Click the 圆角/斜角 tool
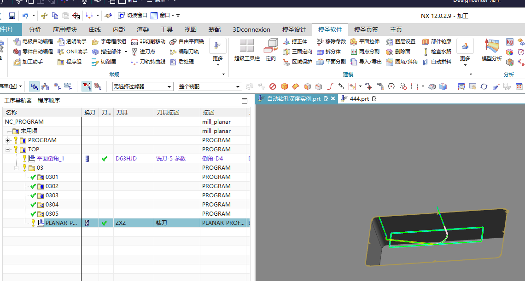 (402, 62)
